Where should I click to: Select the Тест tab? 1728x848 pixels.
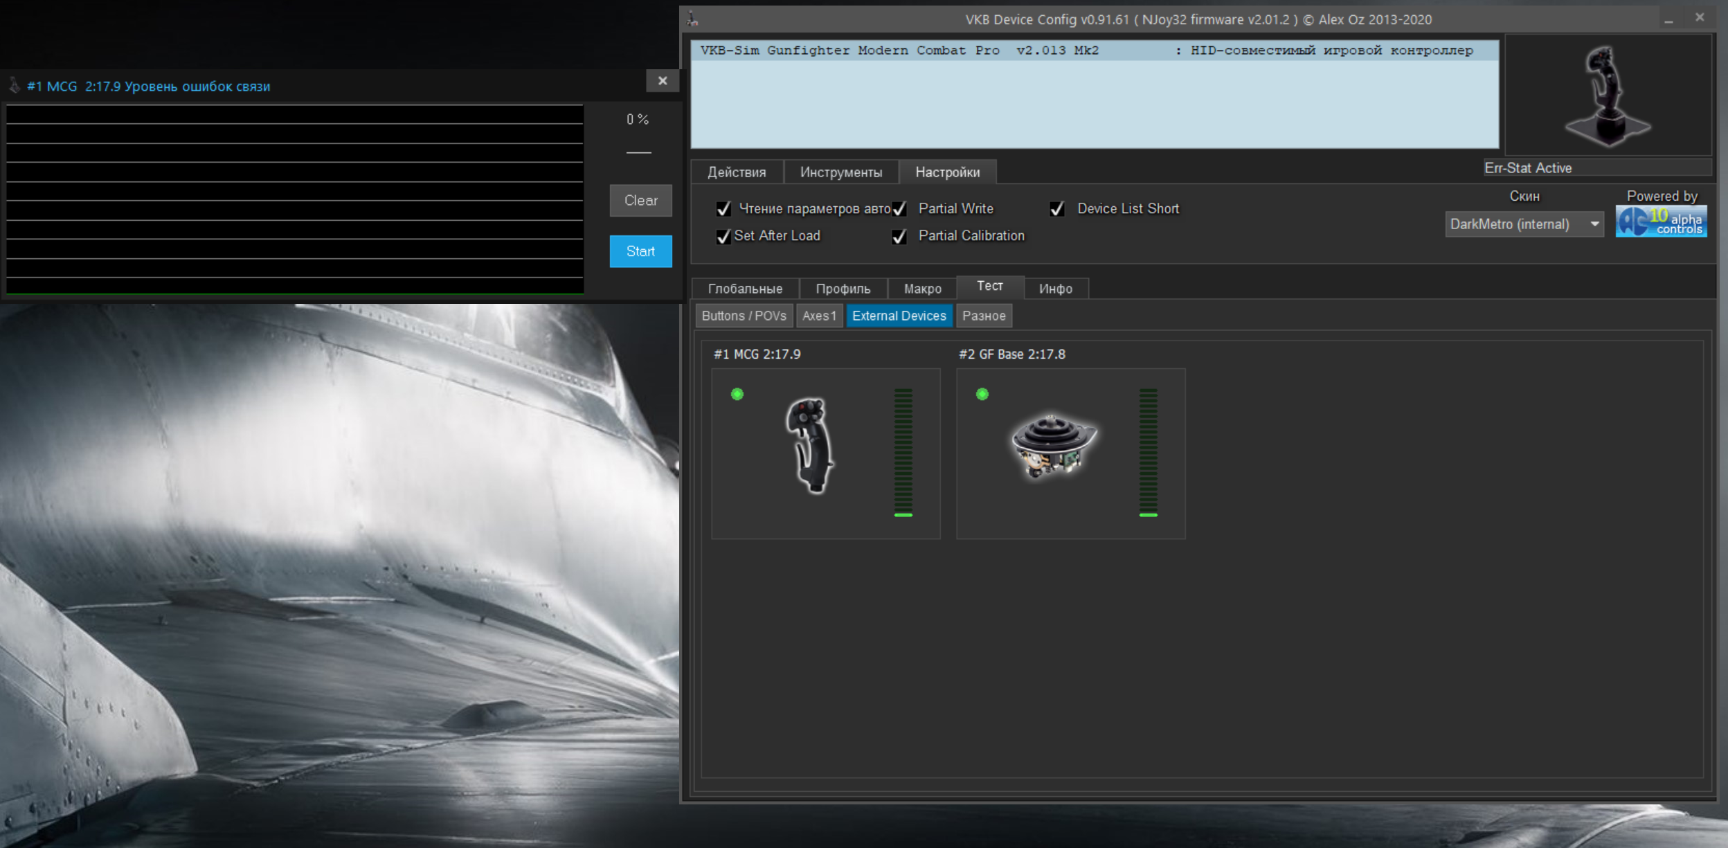point(990,287)
